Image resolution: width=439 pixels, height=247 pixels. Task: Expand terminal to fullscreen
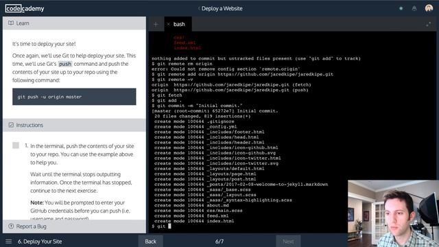(428, 25)
